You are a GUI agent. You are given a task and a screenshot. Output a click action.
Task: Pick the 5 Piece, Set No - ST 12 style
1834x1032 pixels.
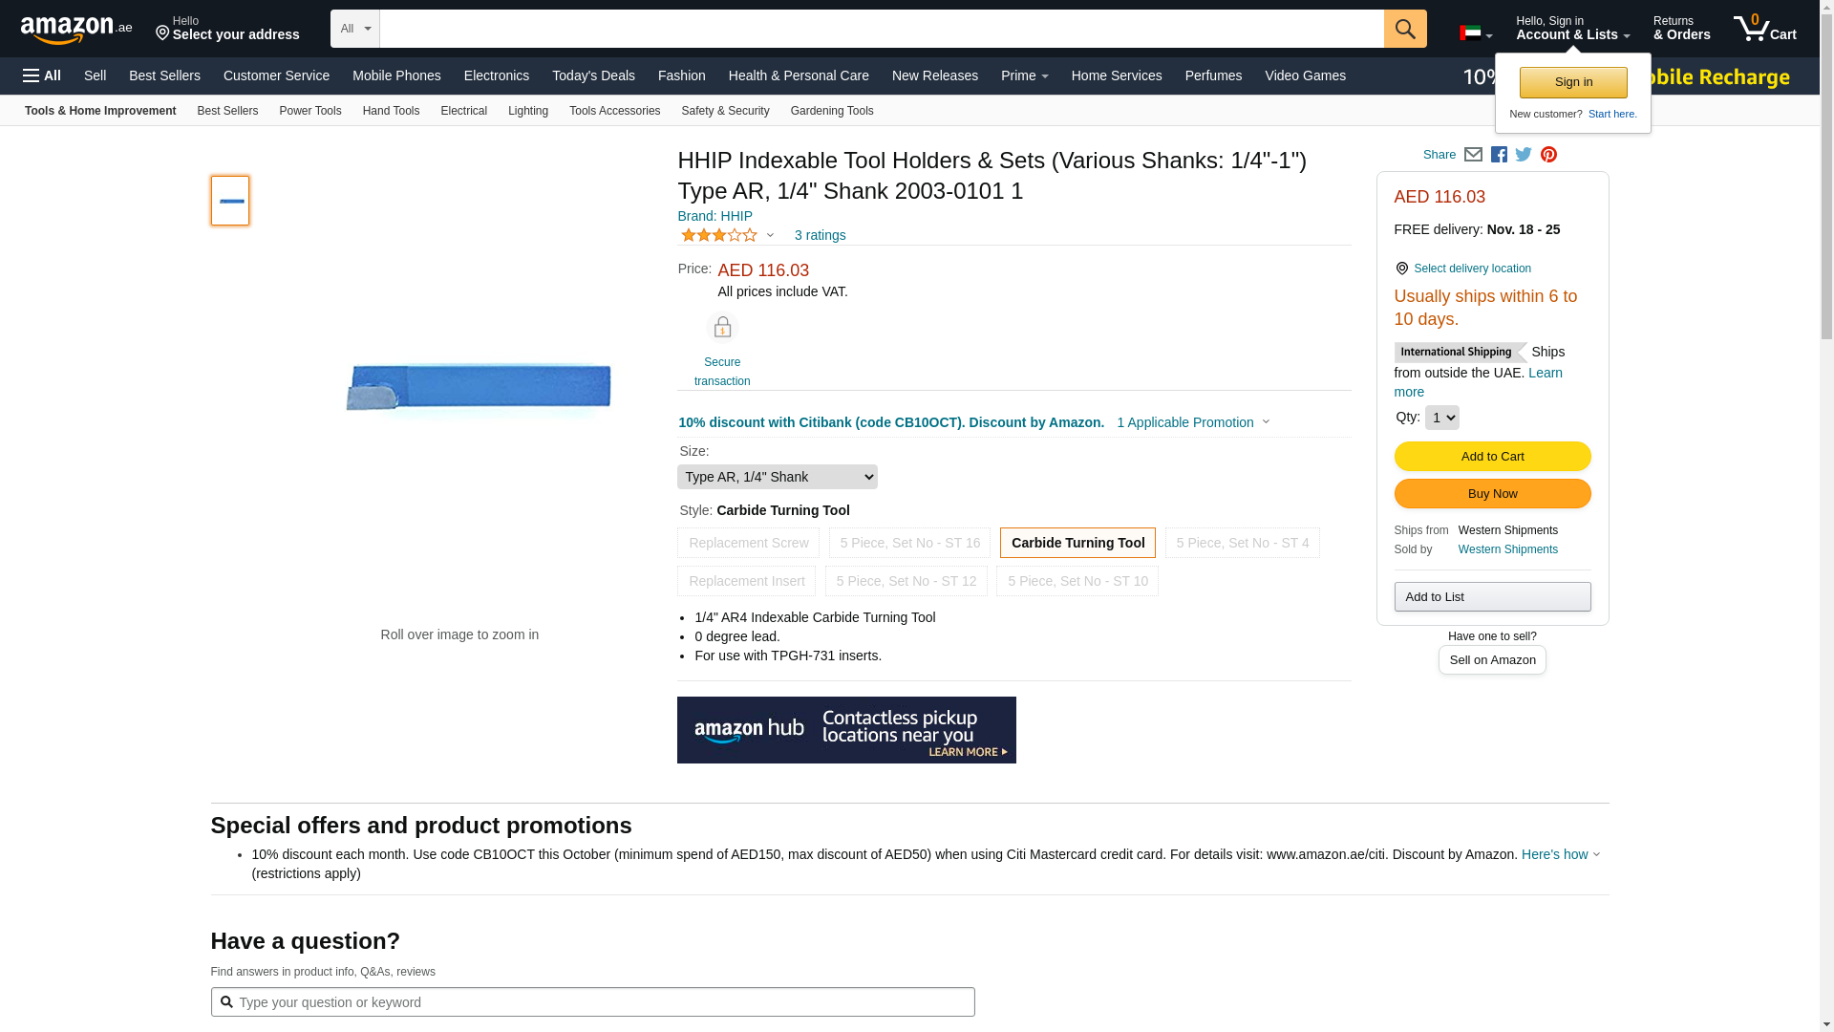click(906, 581)
